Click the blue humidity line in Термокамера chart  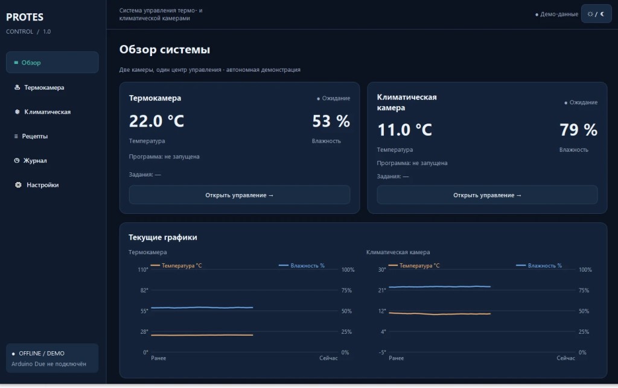point(202,307)
